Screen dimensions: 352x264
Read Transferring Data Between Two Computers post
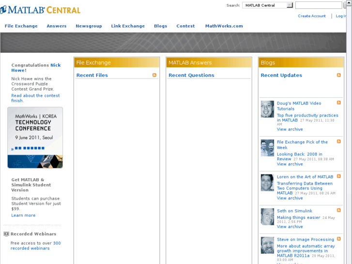(x=305, y=188)
